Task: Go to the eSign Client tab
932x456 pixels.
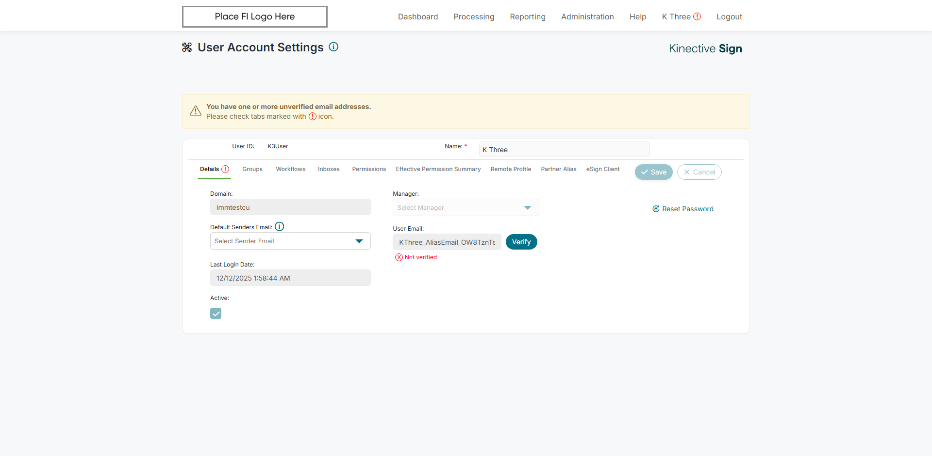Action: coord(603,169)
